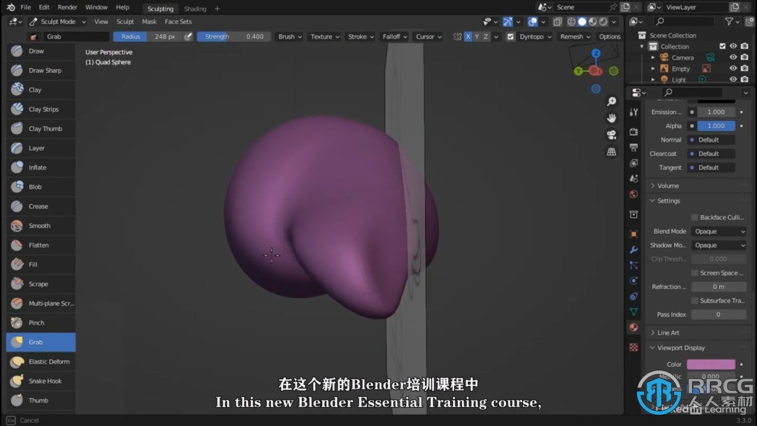Select the Draw brush tool
The height and width of the screenshot is (426, 757).
[41, 51]
